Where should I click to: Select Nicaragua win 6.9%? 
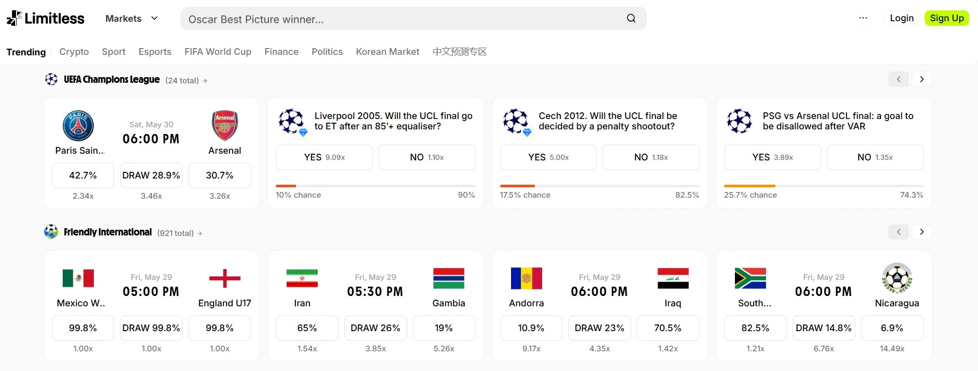click(892, 328)
